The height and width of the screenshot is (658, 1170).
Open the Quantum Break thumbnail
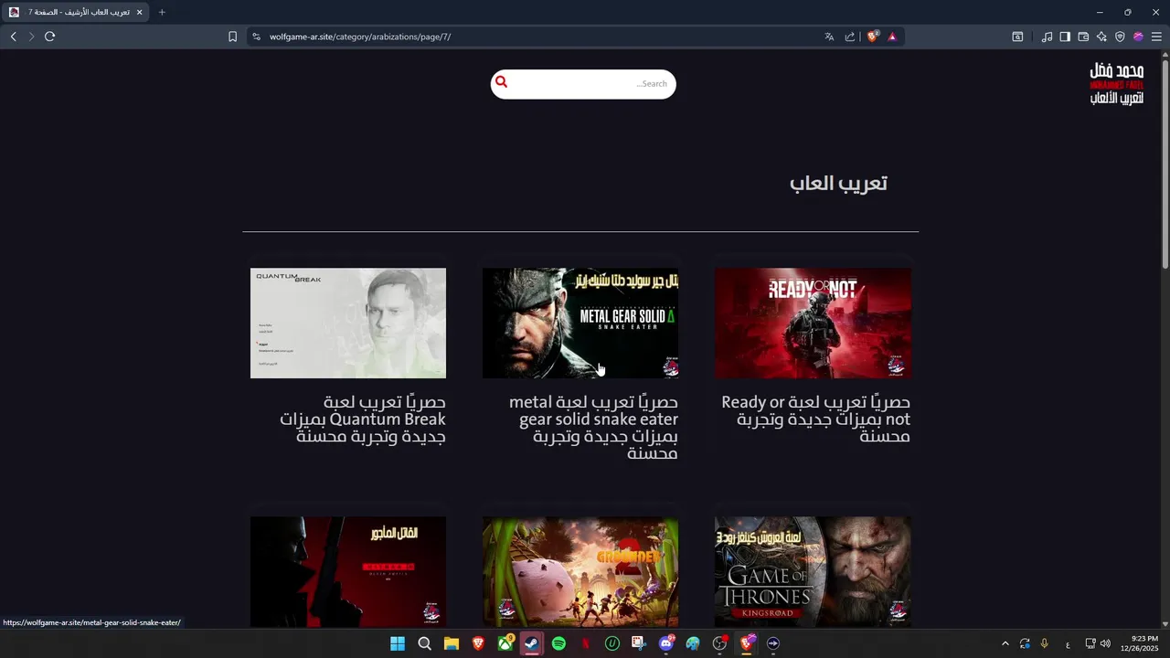348,323
